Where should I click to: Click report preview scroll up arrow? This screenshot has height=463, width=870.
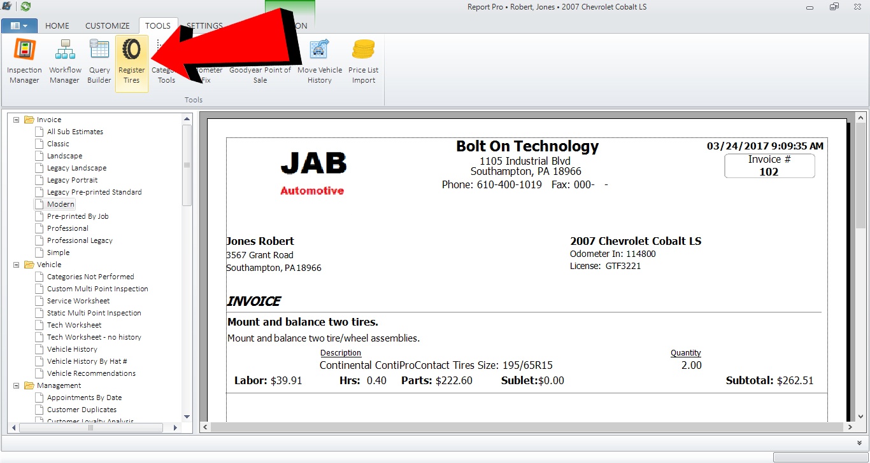coord(860,119)
